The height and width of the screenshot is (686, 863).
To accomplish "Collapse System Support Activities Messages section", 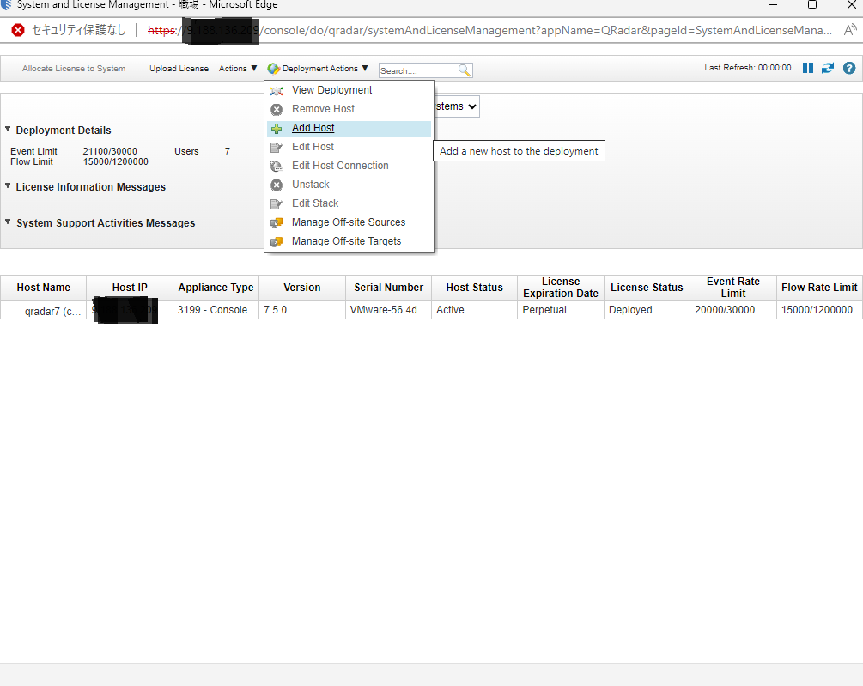I will pos(8,222).
